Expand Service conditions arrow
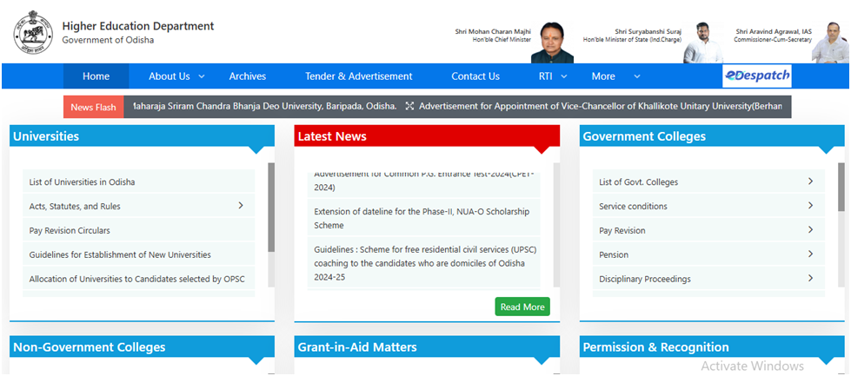851x376 pixels. point(810,205)
